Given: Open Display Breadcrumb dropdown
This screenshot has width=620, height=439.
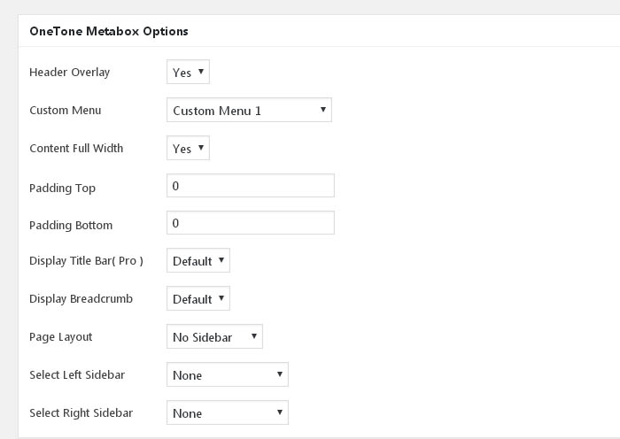Looking at the screenshot, I should coord(198,298).
